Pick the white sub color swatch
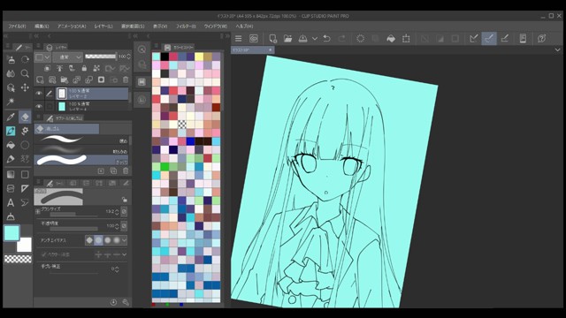 25,246
